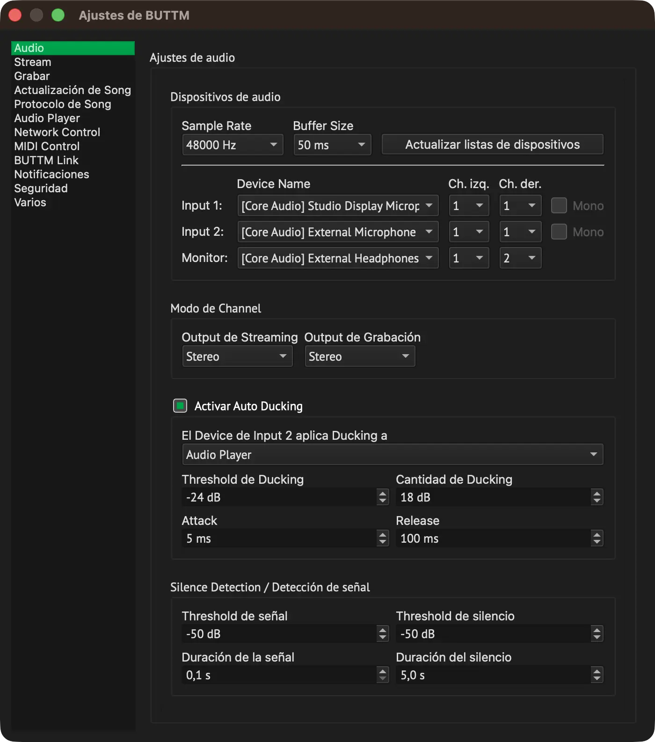Open Input 1 right channel dropdown
This screenshot has height=742, width=655.
click(x=520, y=205)
